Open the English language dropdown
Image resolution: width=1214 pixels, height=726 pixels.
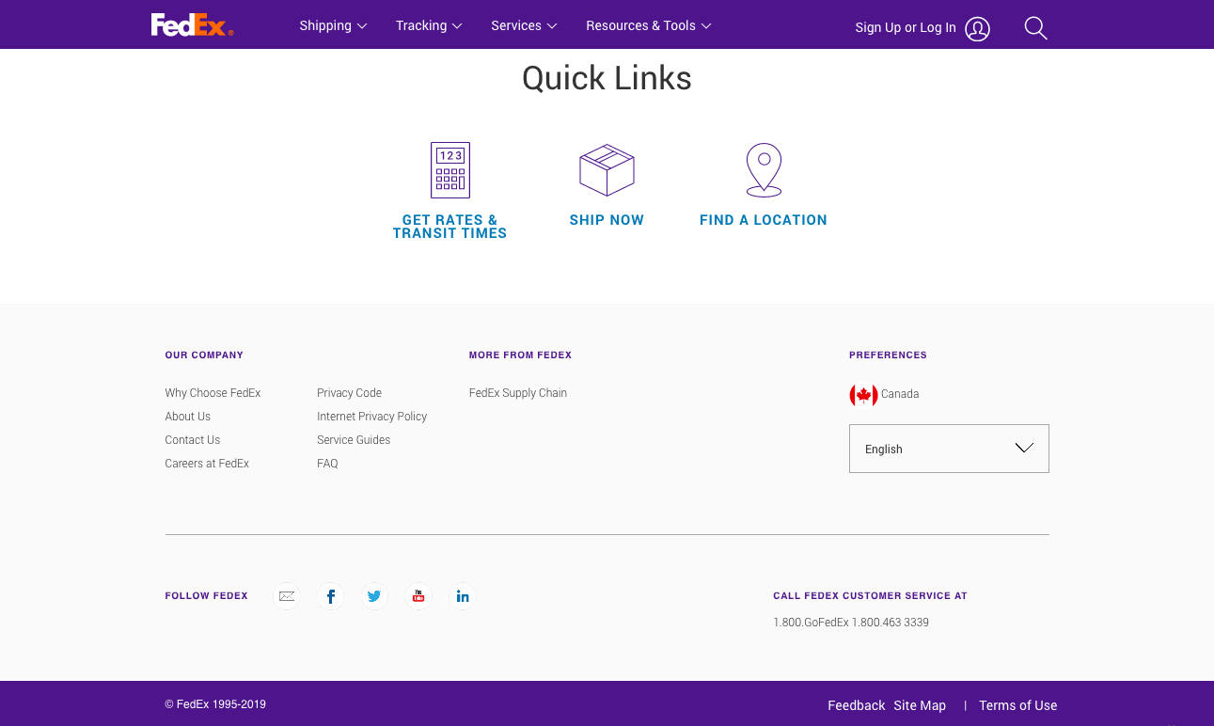[949, 449]
